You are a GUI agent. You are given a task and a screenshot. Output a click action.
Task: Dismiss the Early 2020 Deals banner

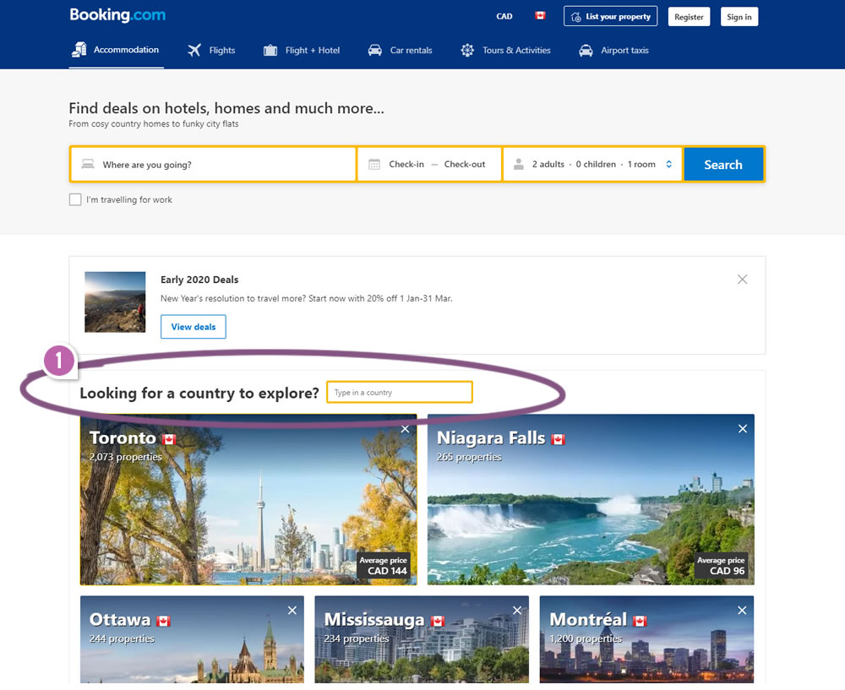click(742, 280)
